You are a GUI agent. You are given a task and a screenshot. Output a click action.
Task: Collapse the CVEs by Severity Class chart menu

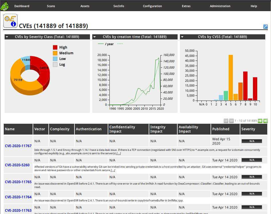point(7,37)
